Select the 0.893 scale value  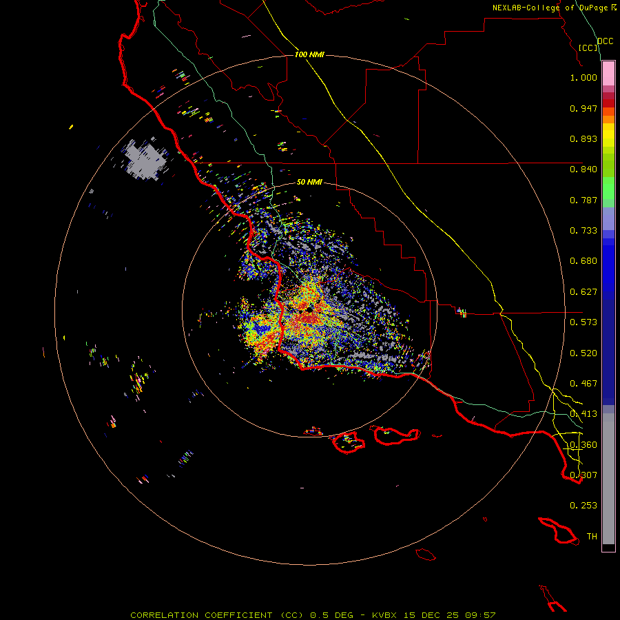pyautogui.click(x=583, y=138)
